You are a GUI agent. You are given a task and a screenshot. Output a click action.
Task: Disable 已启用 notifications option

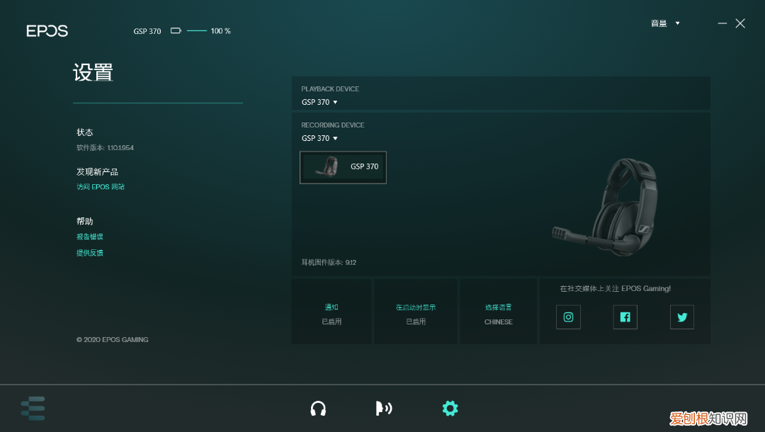pyautogui.click(x=331, y=321)
